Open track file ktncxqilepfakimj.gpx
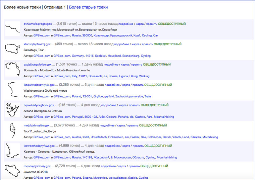 click(37, 44)
